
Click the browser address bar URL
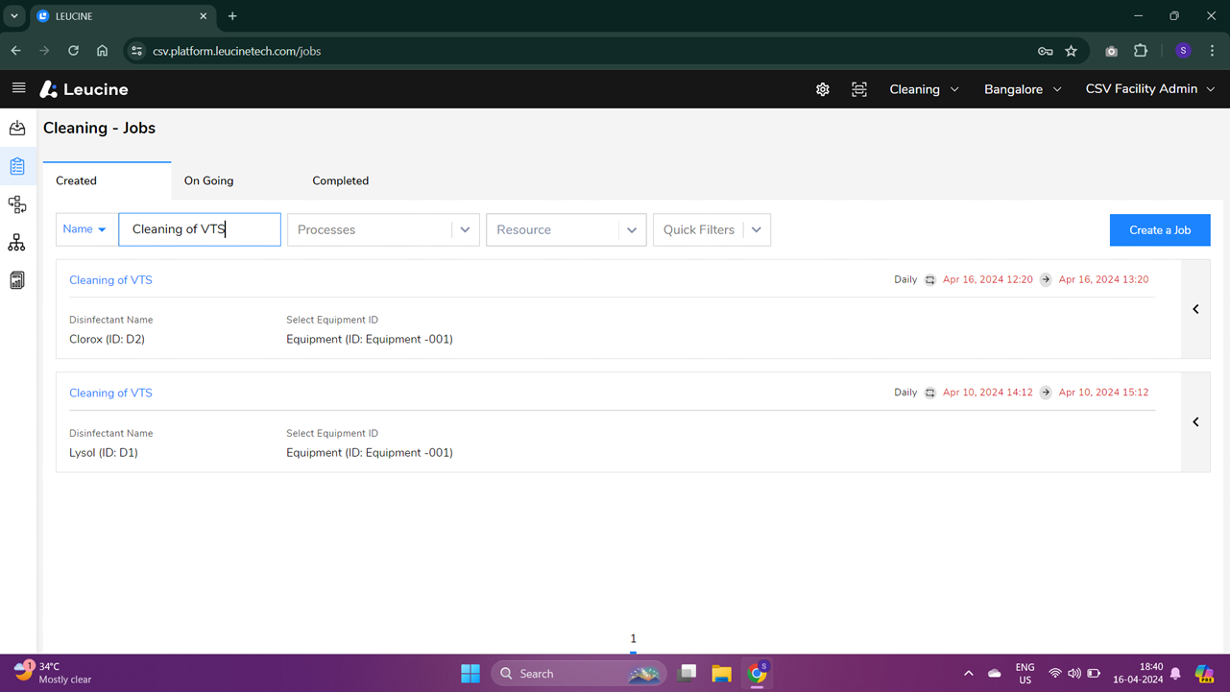236,51
